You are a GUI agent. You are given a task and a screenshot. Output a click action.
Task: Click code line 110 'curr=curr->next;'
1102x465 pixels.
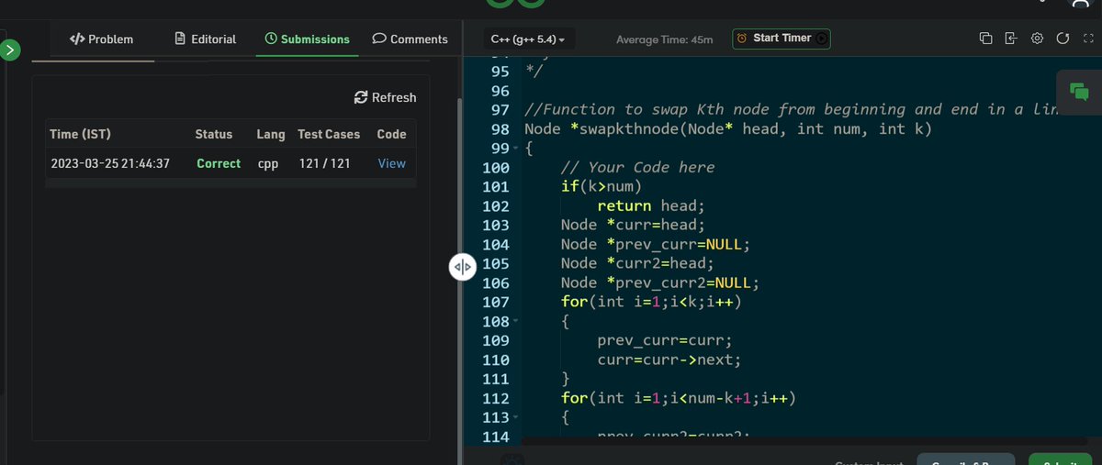[x=669, y=360]
